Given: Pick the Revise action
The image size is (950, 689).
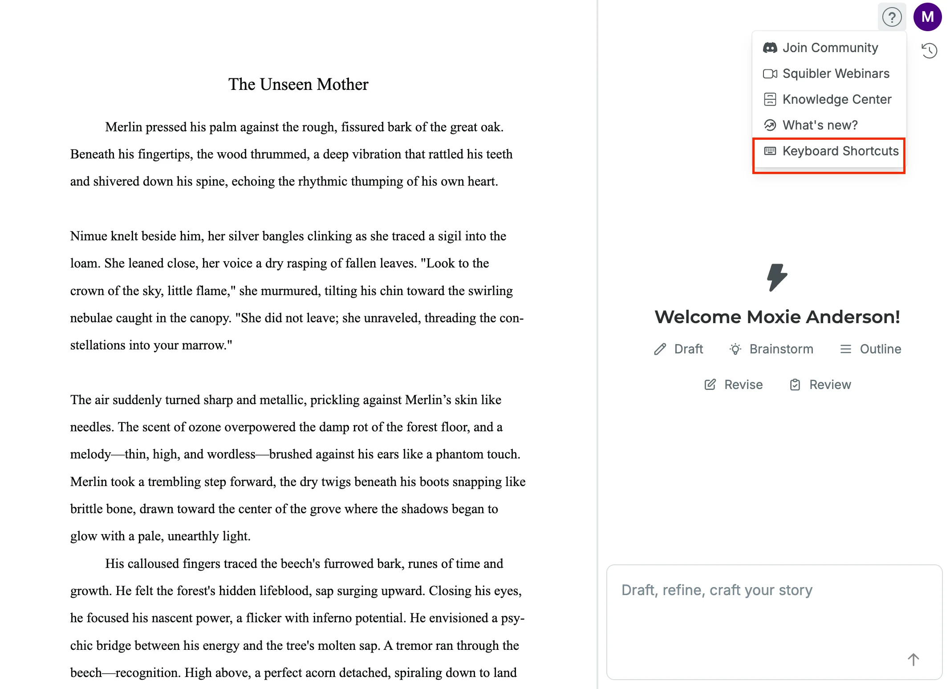Looking at the screenshot, I should coord(733,385).
